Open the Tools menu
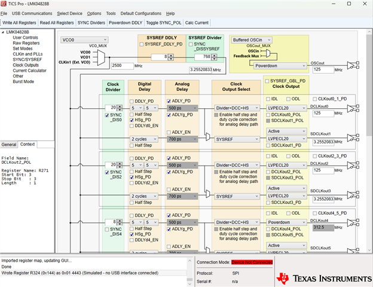The height and width of the screenshot is (287, 373). (x=111, y=14)
